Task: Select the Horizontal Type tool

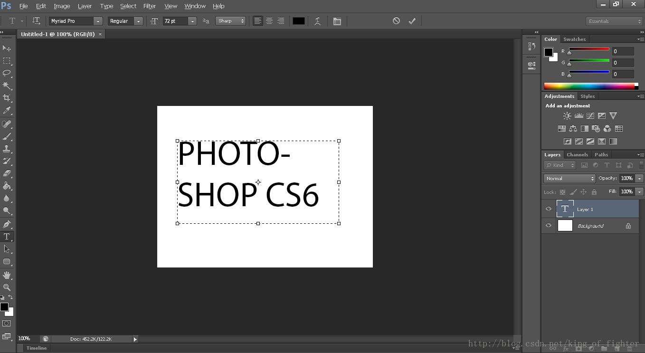Action: 7,237
